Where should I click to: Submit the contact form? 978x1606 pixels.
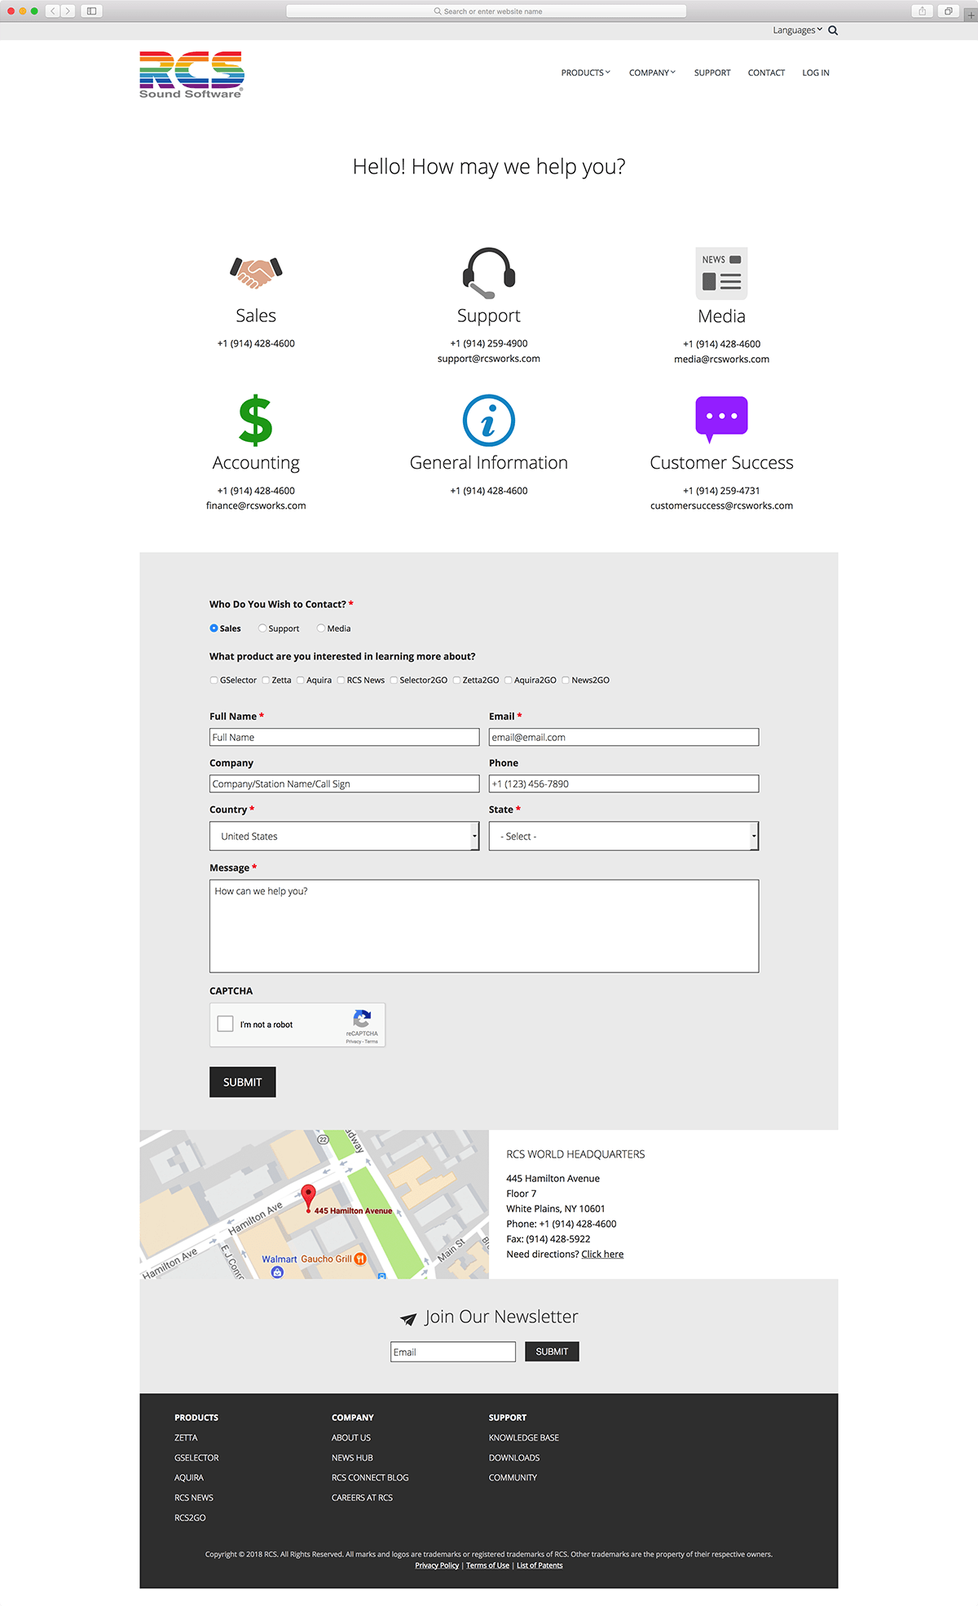tap(243, 1082)
